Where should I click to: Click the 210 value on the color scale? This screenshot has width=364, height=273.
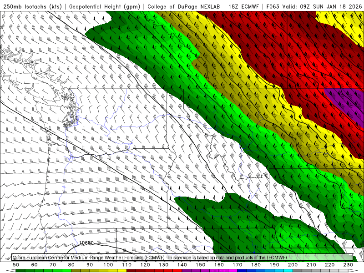[311, 265]
